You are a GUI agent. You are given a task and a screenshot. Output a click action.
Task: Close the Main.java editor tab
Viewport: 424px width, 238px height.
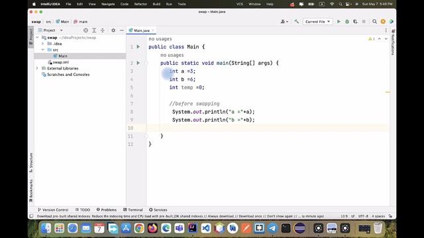tap(153, 30)
